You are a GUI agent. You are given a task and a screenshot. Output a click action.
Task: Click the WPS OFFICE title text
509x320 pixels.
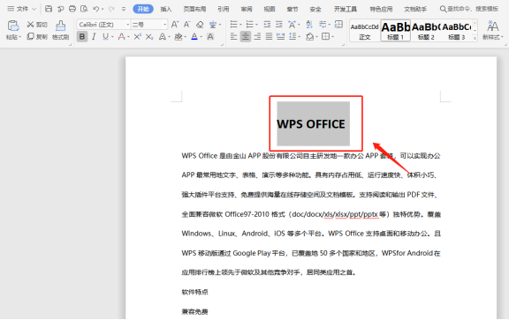click(311, 124)
